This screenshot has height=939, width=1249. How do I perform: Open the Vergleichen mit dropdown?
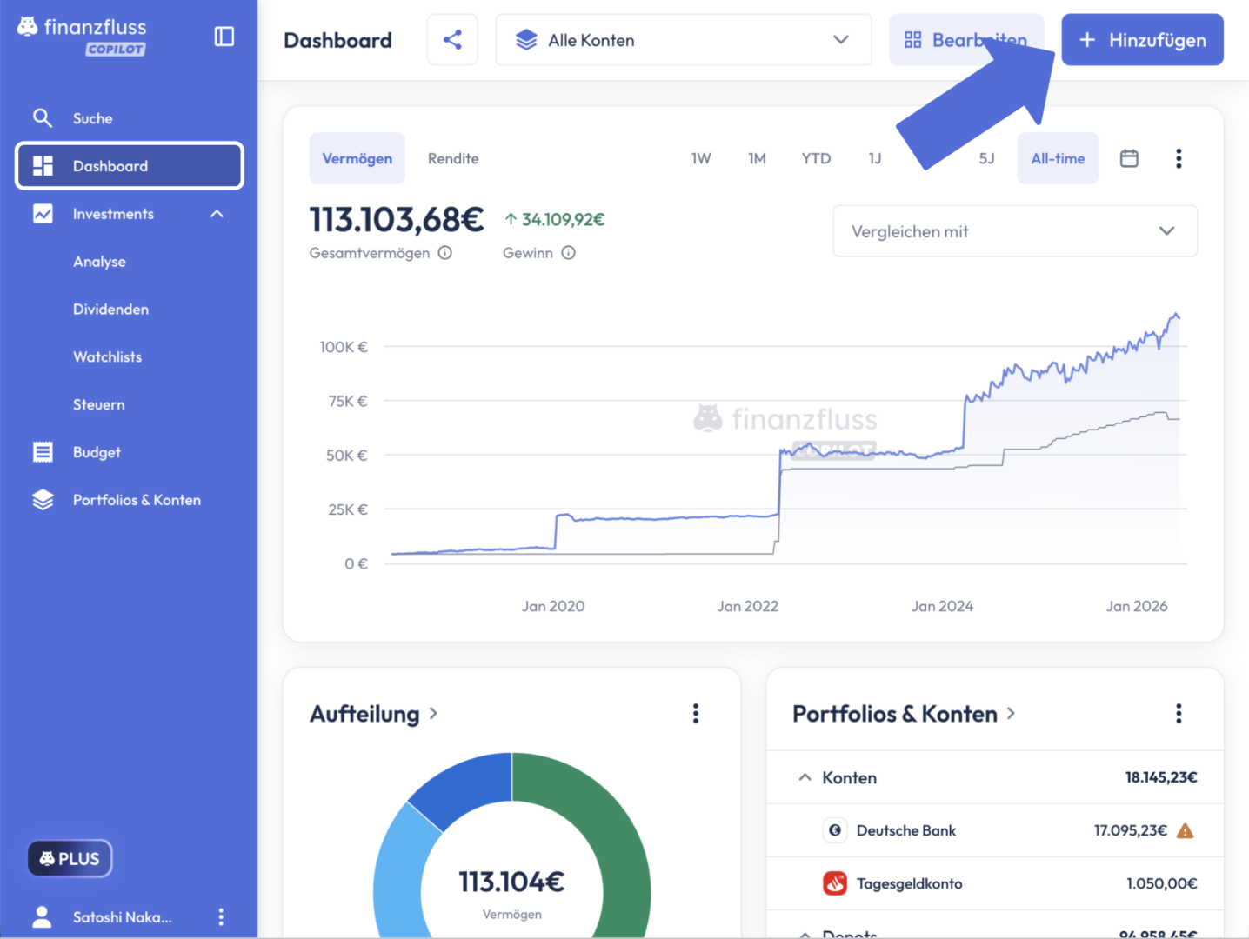[x=1015, y=231]
